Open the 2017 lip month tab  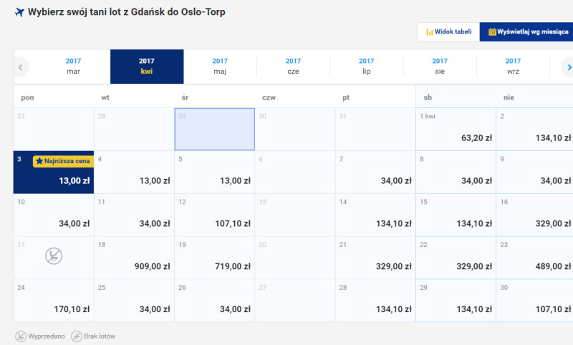[367, 67]
